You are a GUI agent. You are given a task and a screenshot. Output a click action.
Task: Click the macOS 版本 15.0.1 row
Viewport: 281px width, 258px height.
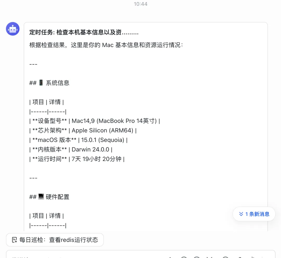point(78,140)
